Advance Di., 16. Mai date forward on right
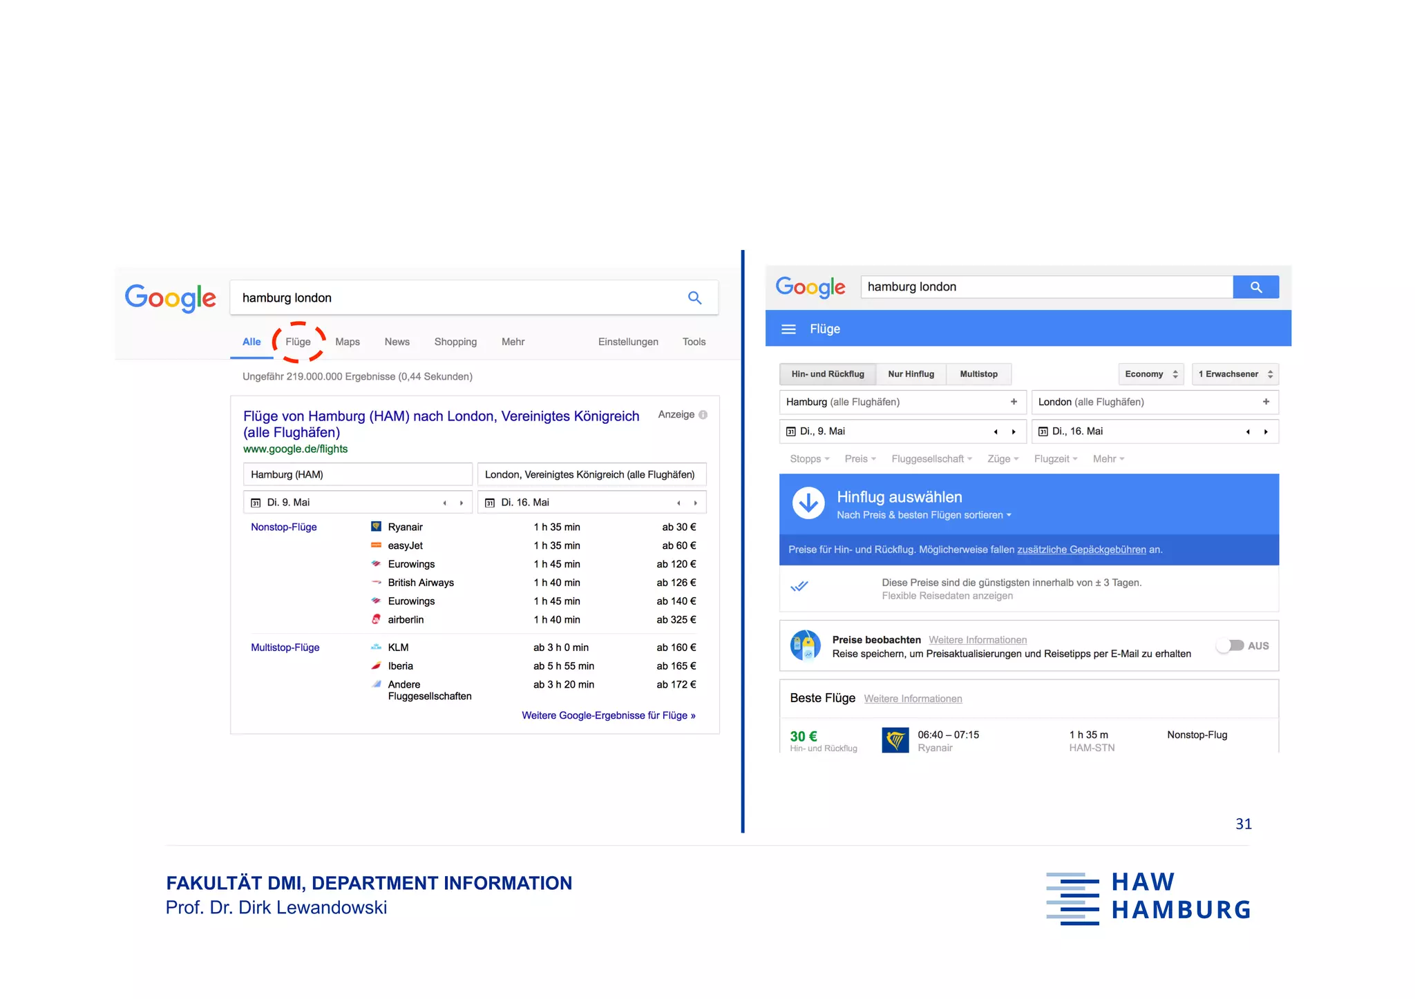 pyautogui.click(x=1266, y=431)
